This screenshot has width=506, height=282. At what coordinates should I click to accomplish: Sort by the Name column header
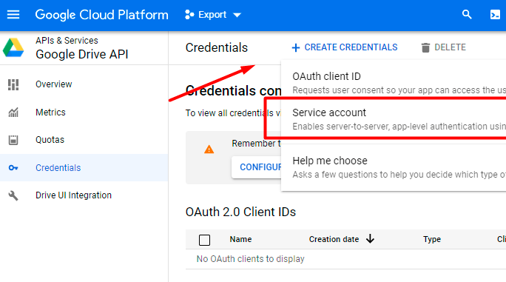click(x=240, y=239)
